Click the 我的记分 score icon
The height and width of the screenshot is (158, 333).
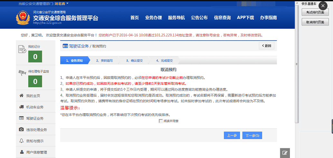[22, 49]
